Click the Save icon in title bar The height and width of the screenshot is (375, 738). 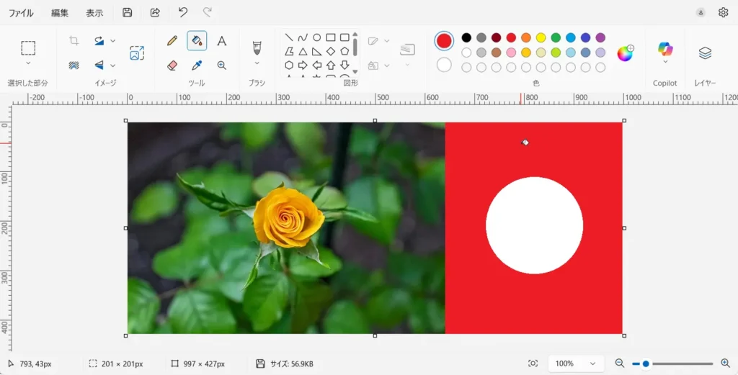tap(127, 13)
